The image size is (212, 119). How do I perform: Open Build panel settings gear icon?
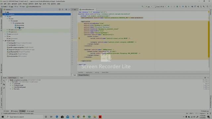coord(205,78)
